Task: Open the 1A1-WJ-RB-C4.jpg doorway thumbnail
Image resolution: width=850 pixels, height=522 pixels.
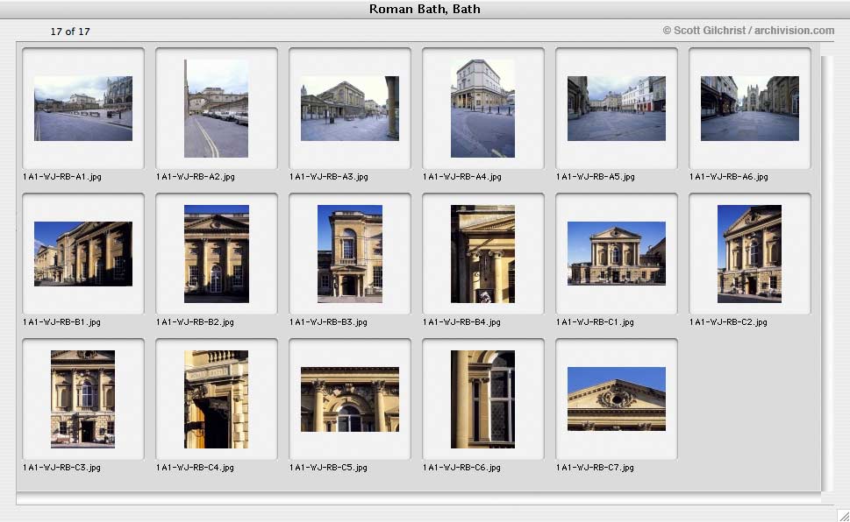Action: click(217, 399)
